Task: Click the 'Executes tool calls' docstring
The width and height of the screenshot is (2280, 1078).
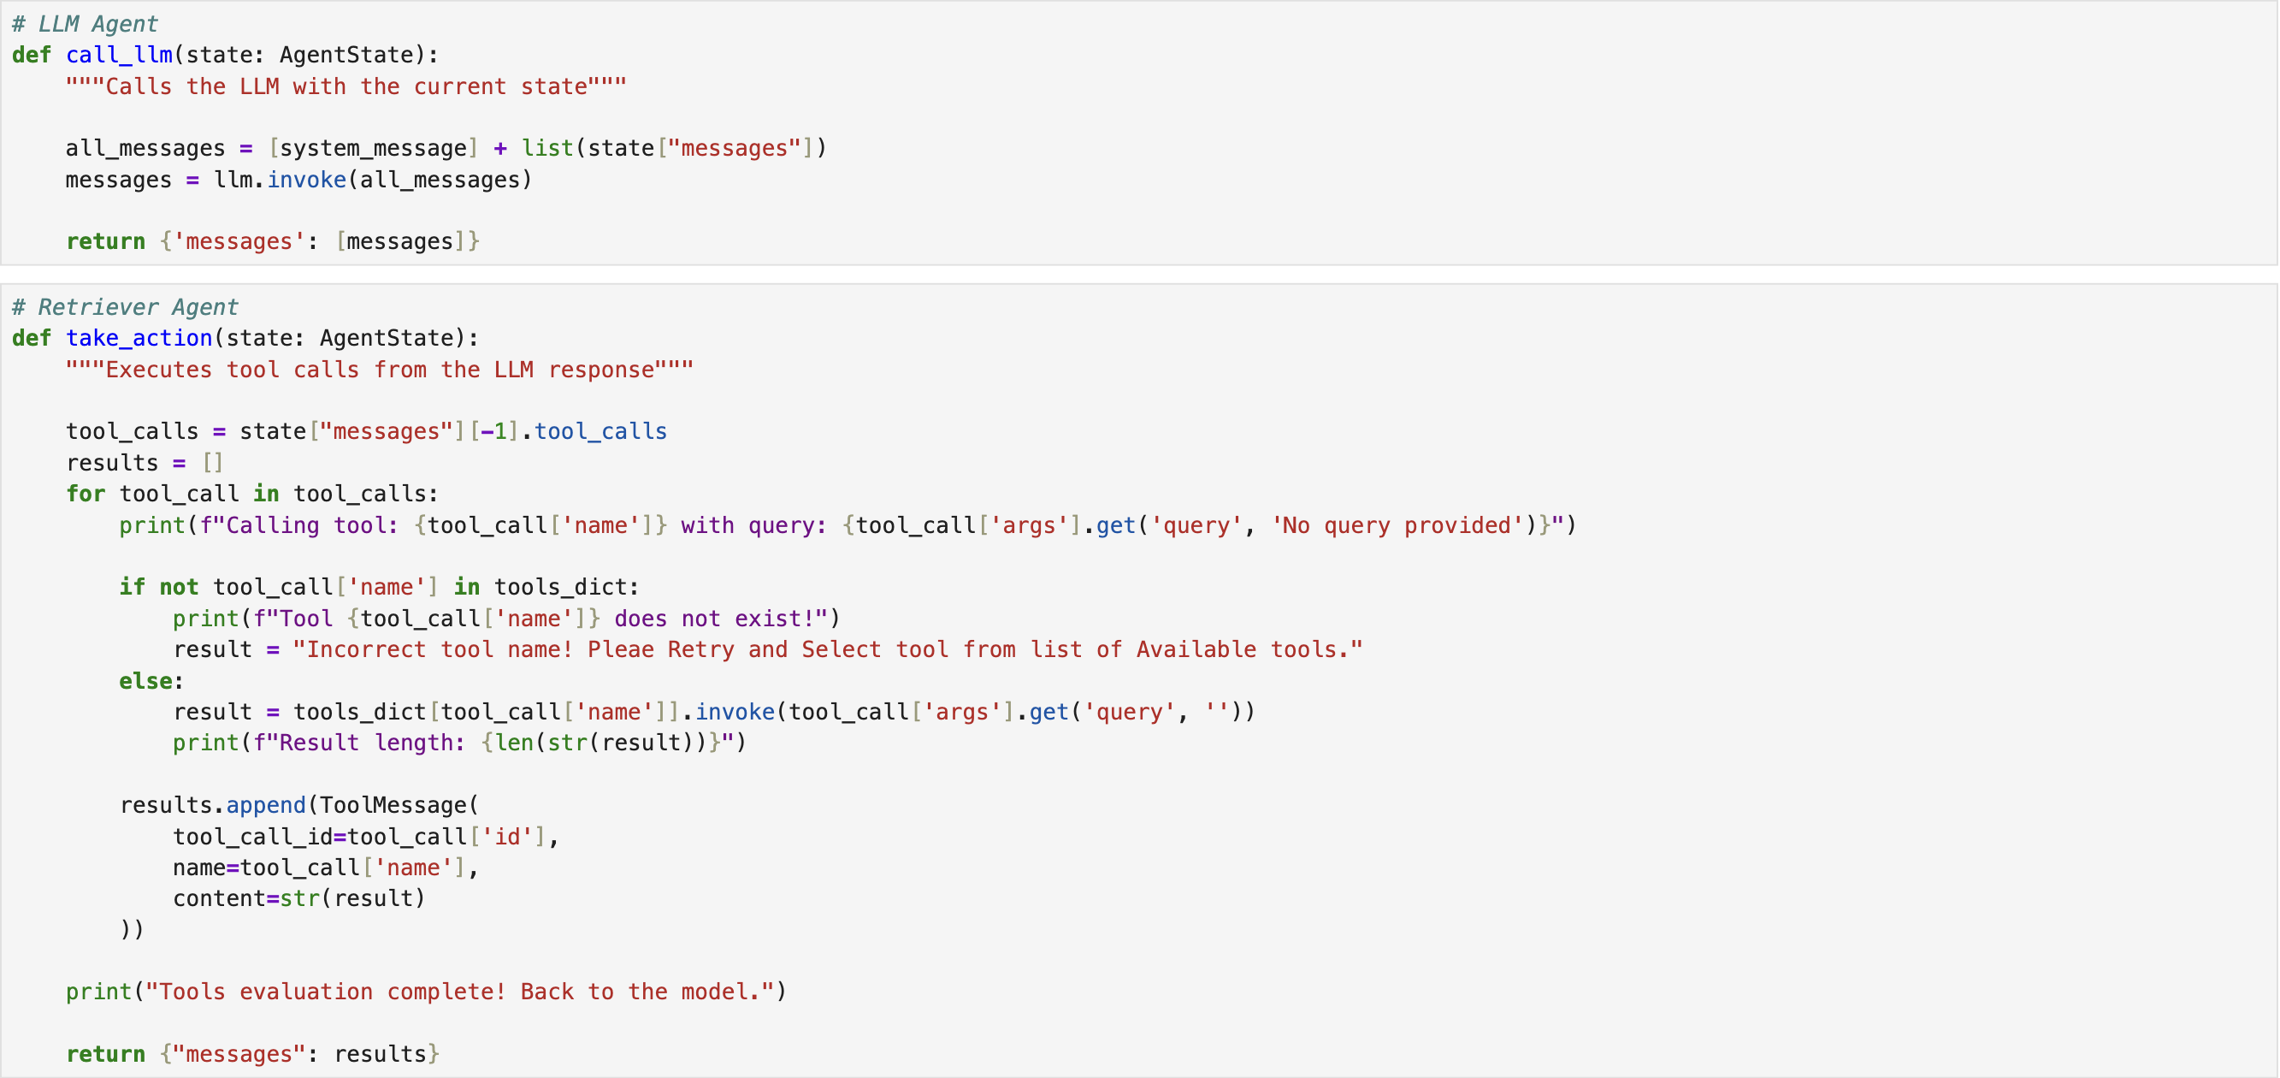Action: pyautogui.click(x=379, y=370)
